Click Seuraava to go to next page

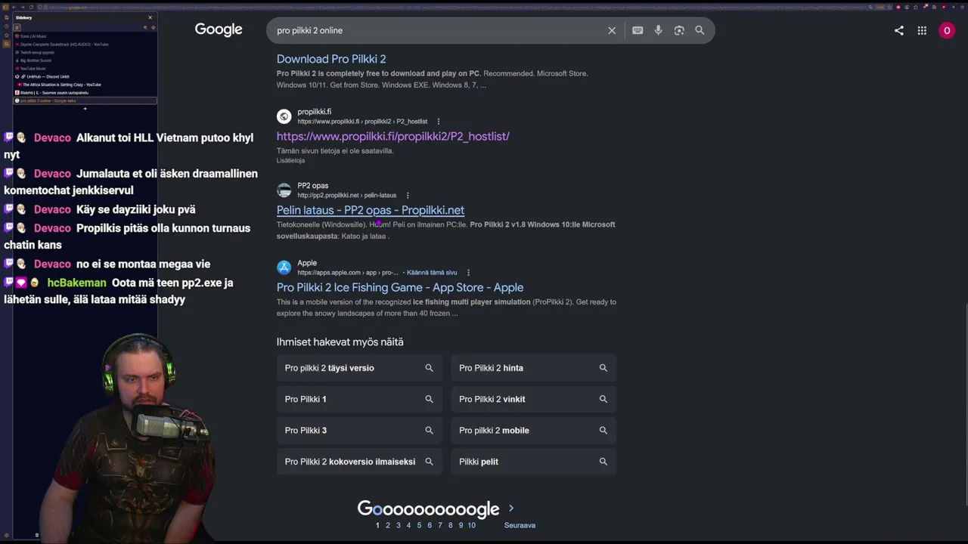coord(520,525)
